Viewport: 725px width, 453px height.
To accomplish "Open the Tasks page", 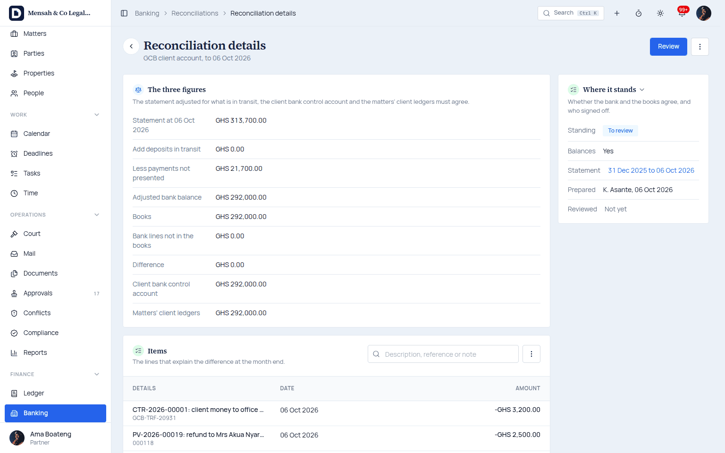I will (55, 173).
